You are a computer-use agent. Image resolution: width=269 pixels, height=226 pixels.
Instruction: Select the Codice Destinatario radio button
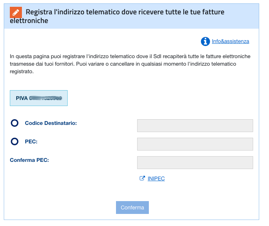click(15, 123)
